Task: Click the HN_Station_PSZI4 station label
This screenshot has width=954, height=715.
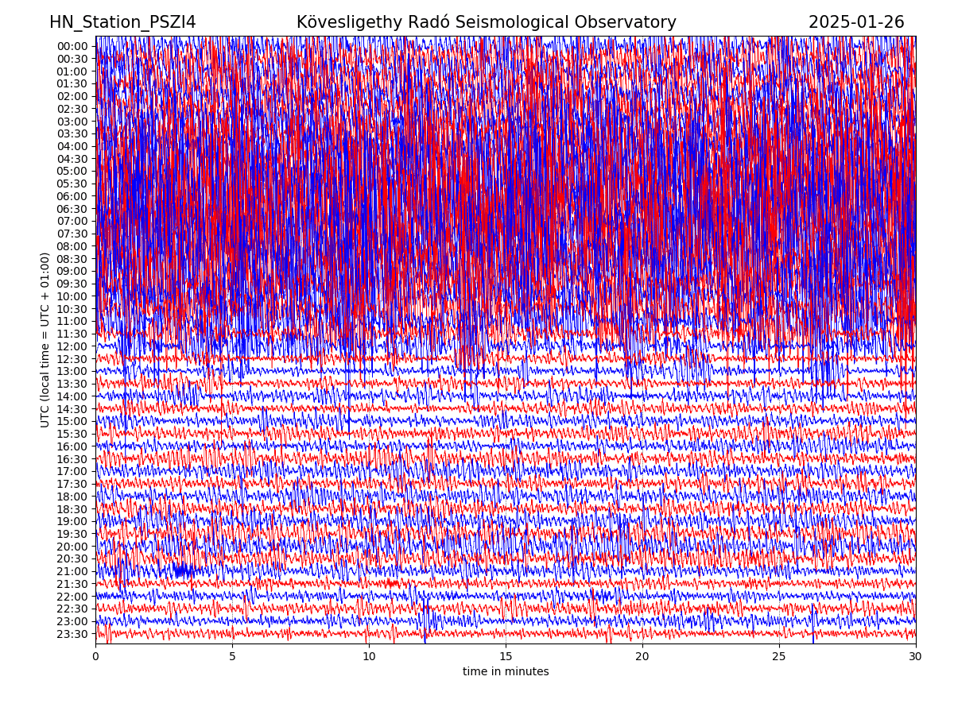Action: pos(122,22)
